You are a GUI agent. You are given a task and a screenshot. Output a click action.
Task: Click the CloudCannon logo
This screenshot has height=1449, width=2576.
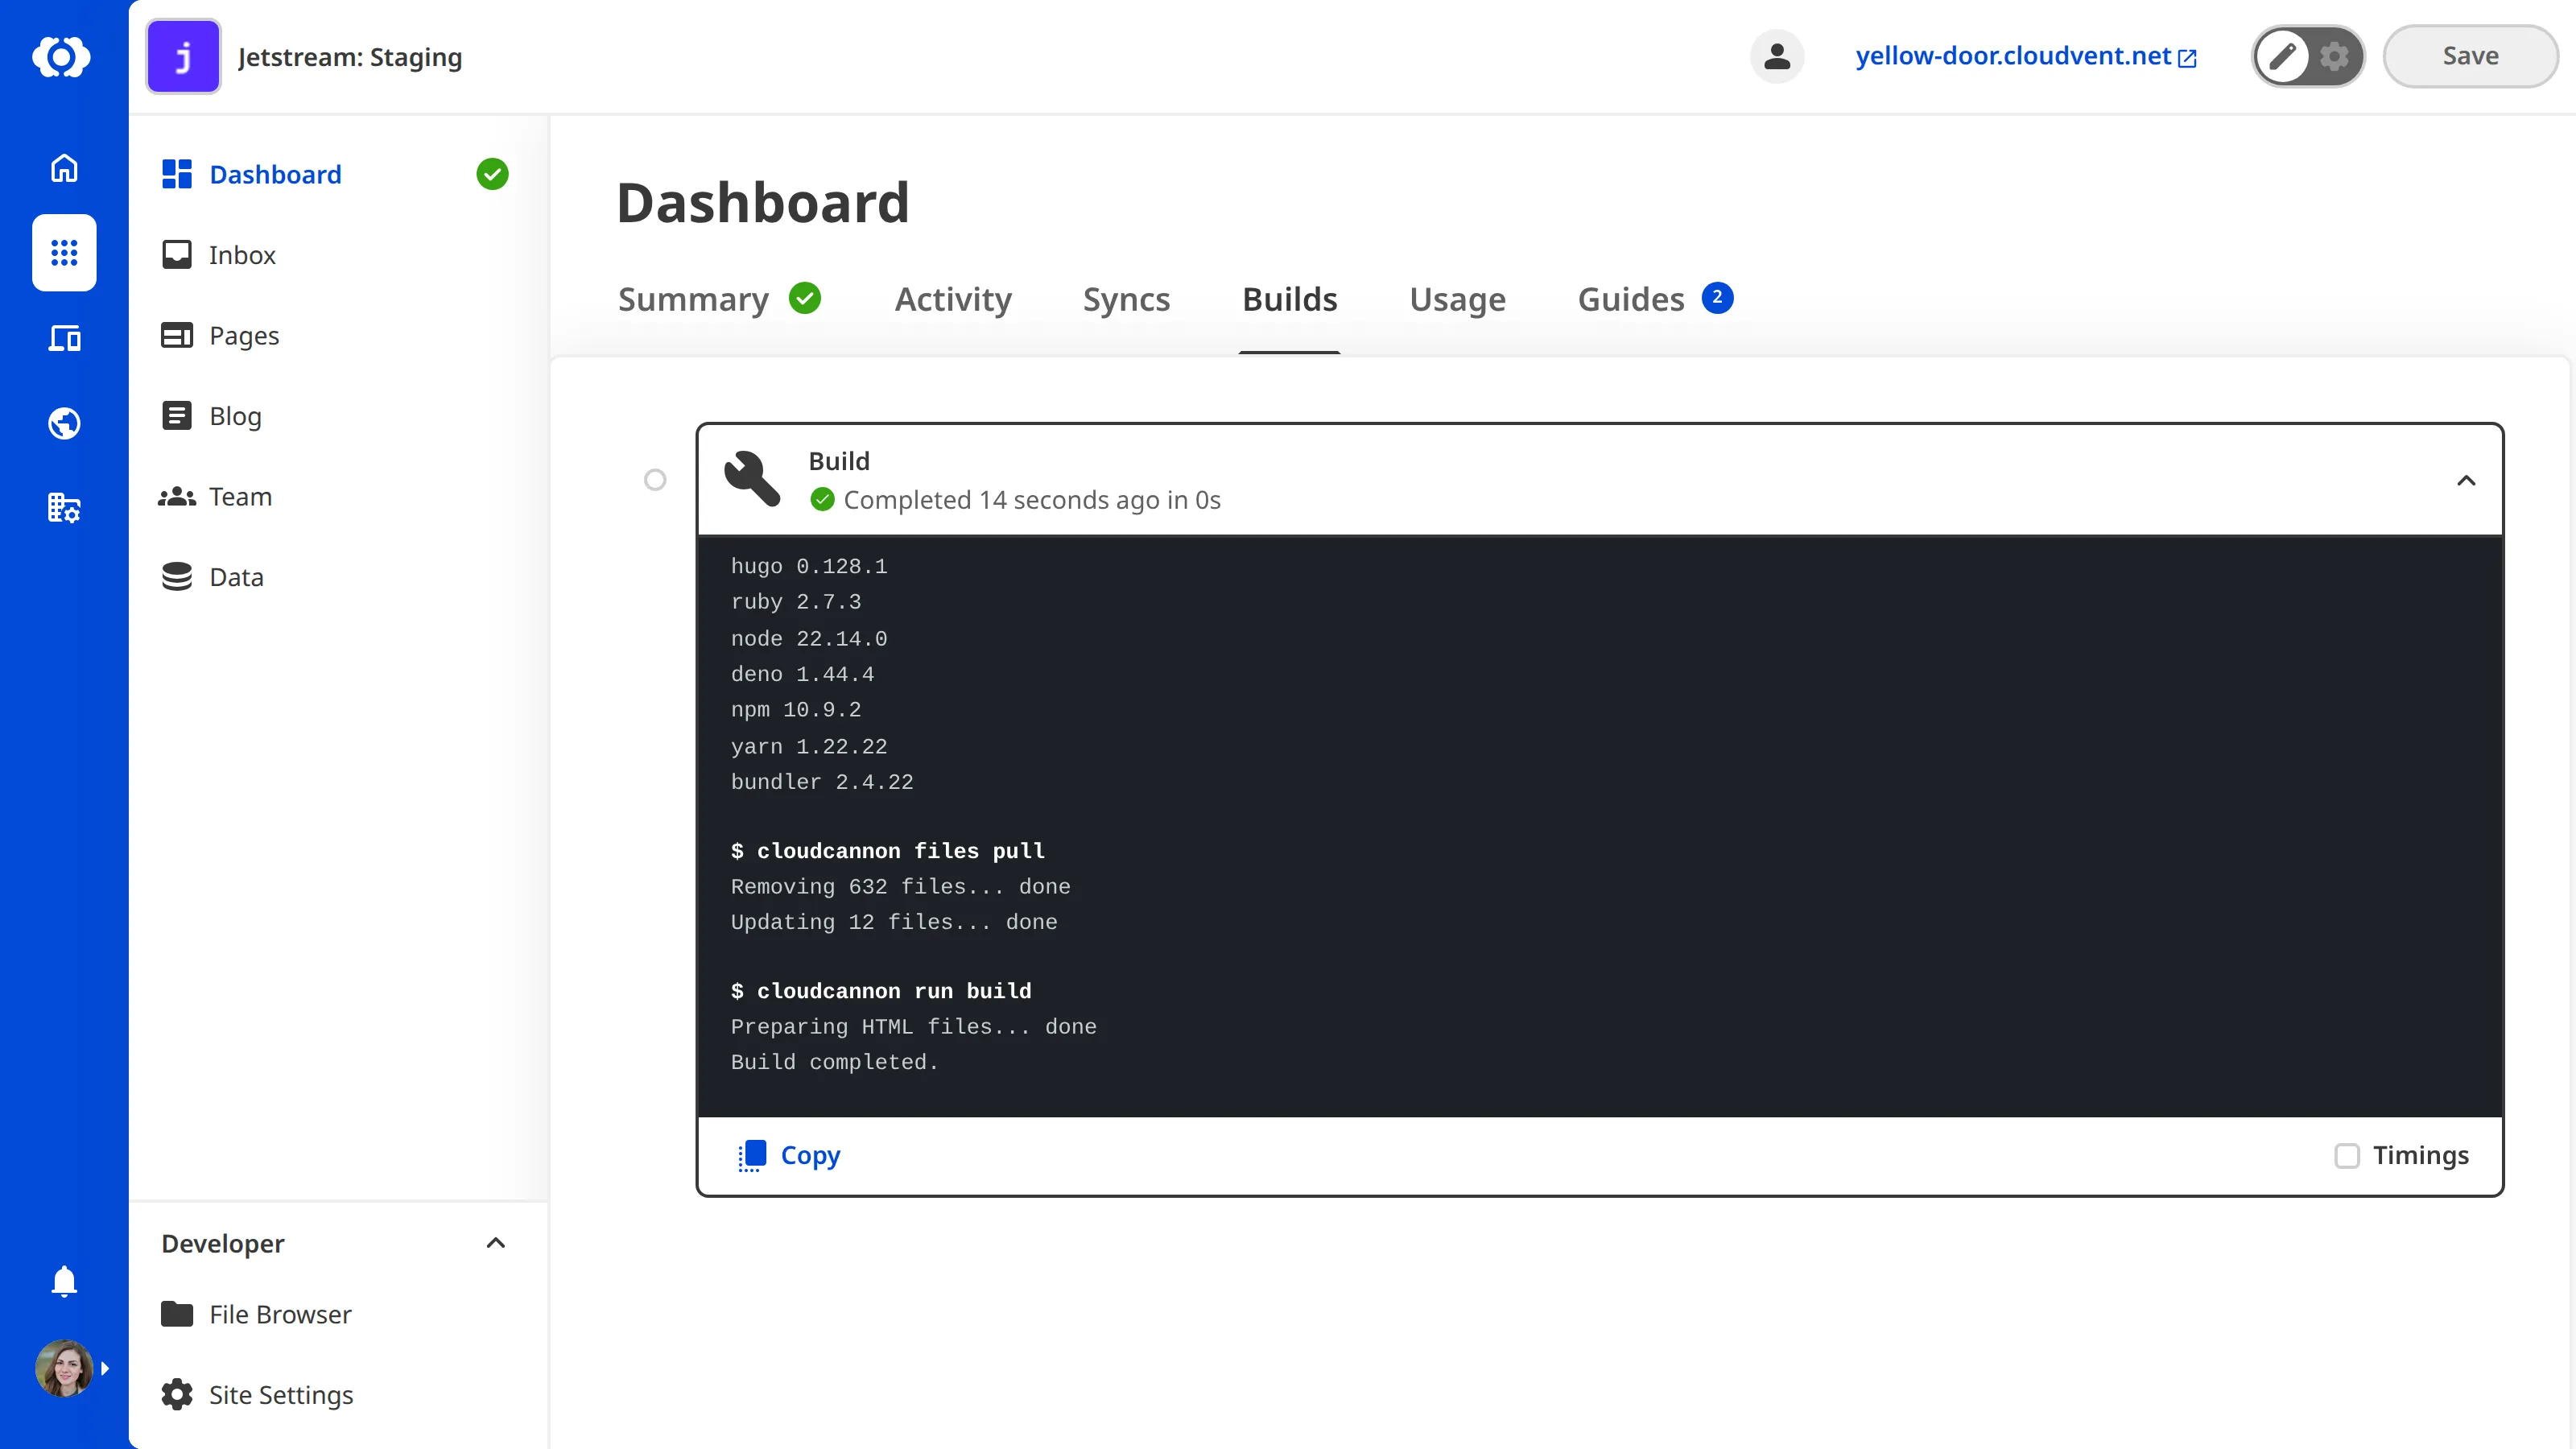(x=63, y=57)
